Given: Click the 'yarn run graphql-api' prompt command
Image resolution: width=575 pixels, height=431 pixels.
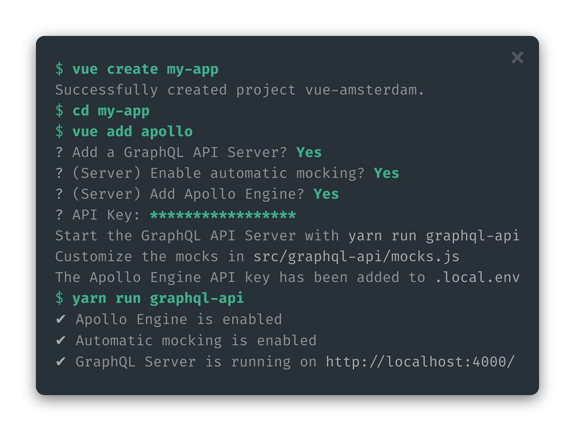Looking at the screenshot, I should click(x=158, y=298).
